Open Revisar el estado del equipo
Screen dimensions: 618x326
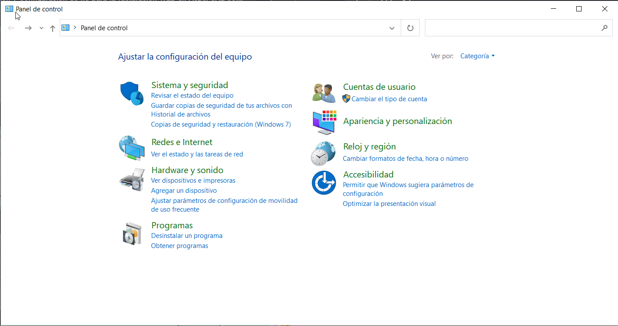pos(192,96)
